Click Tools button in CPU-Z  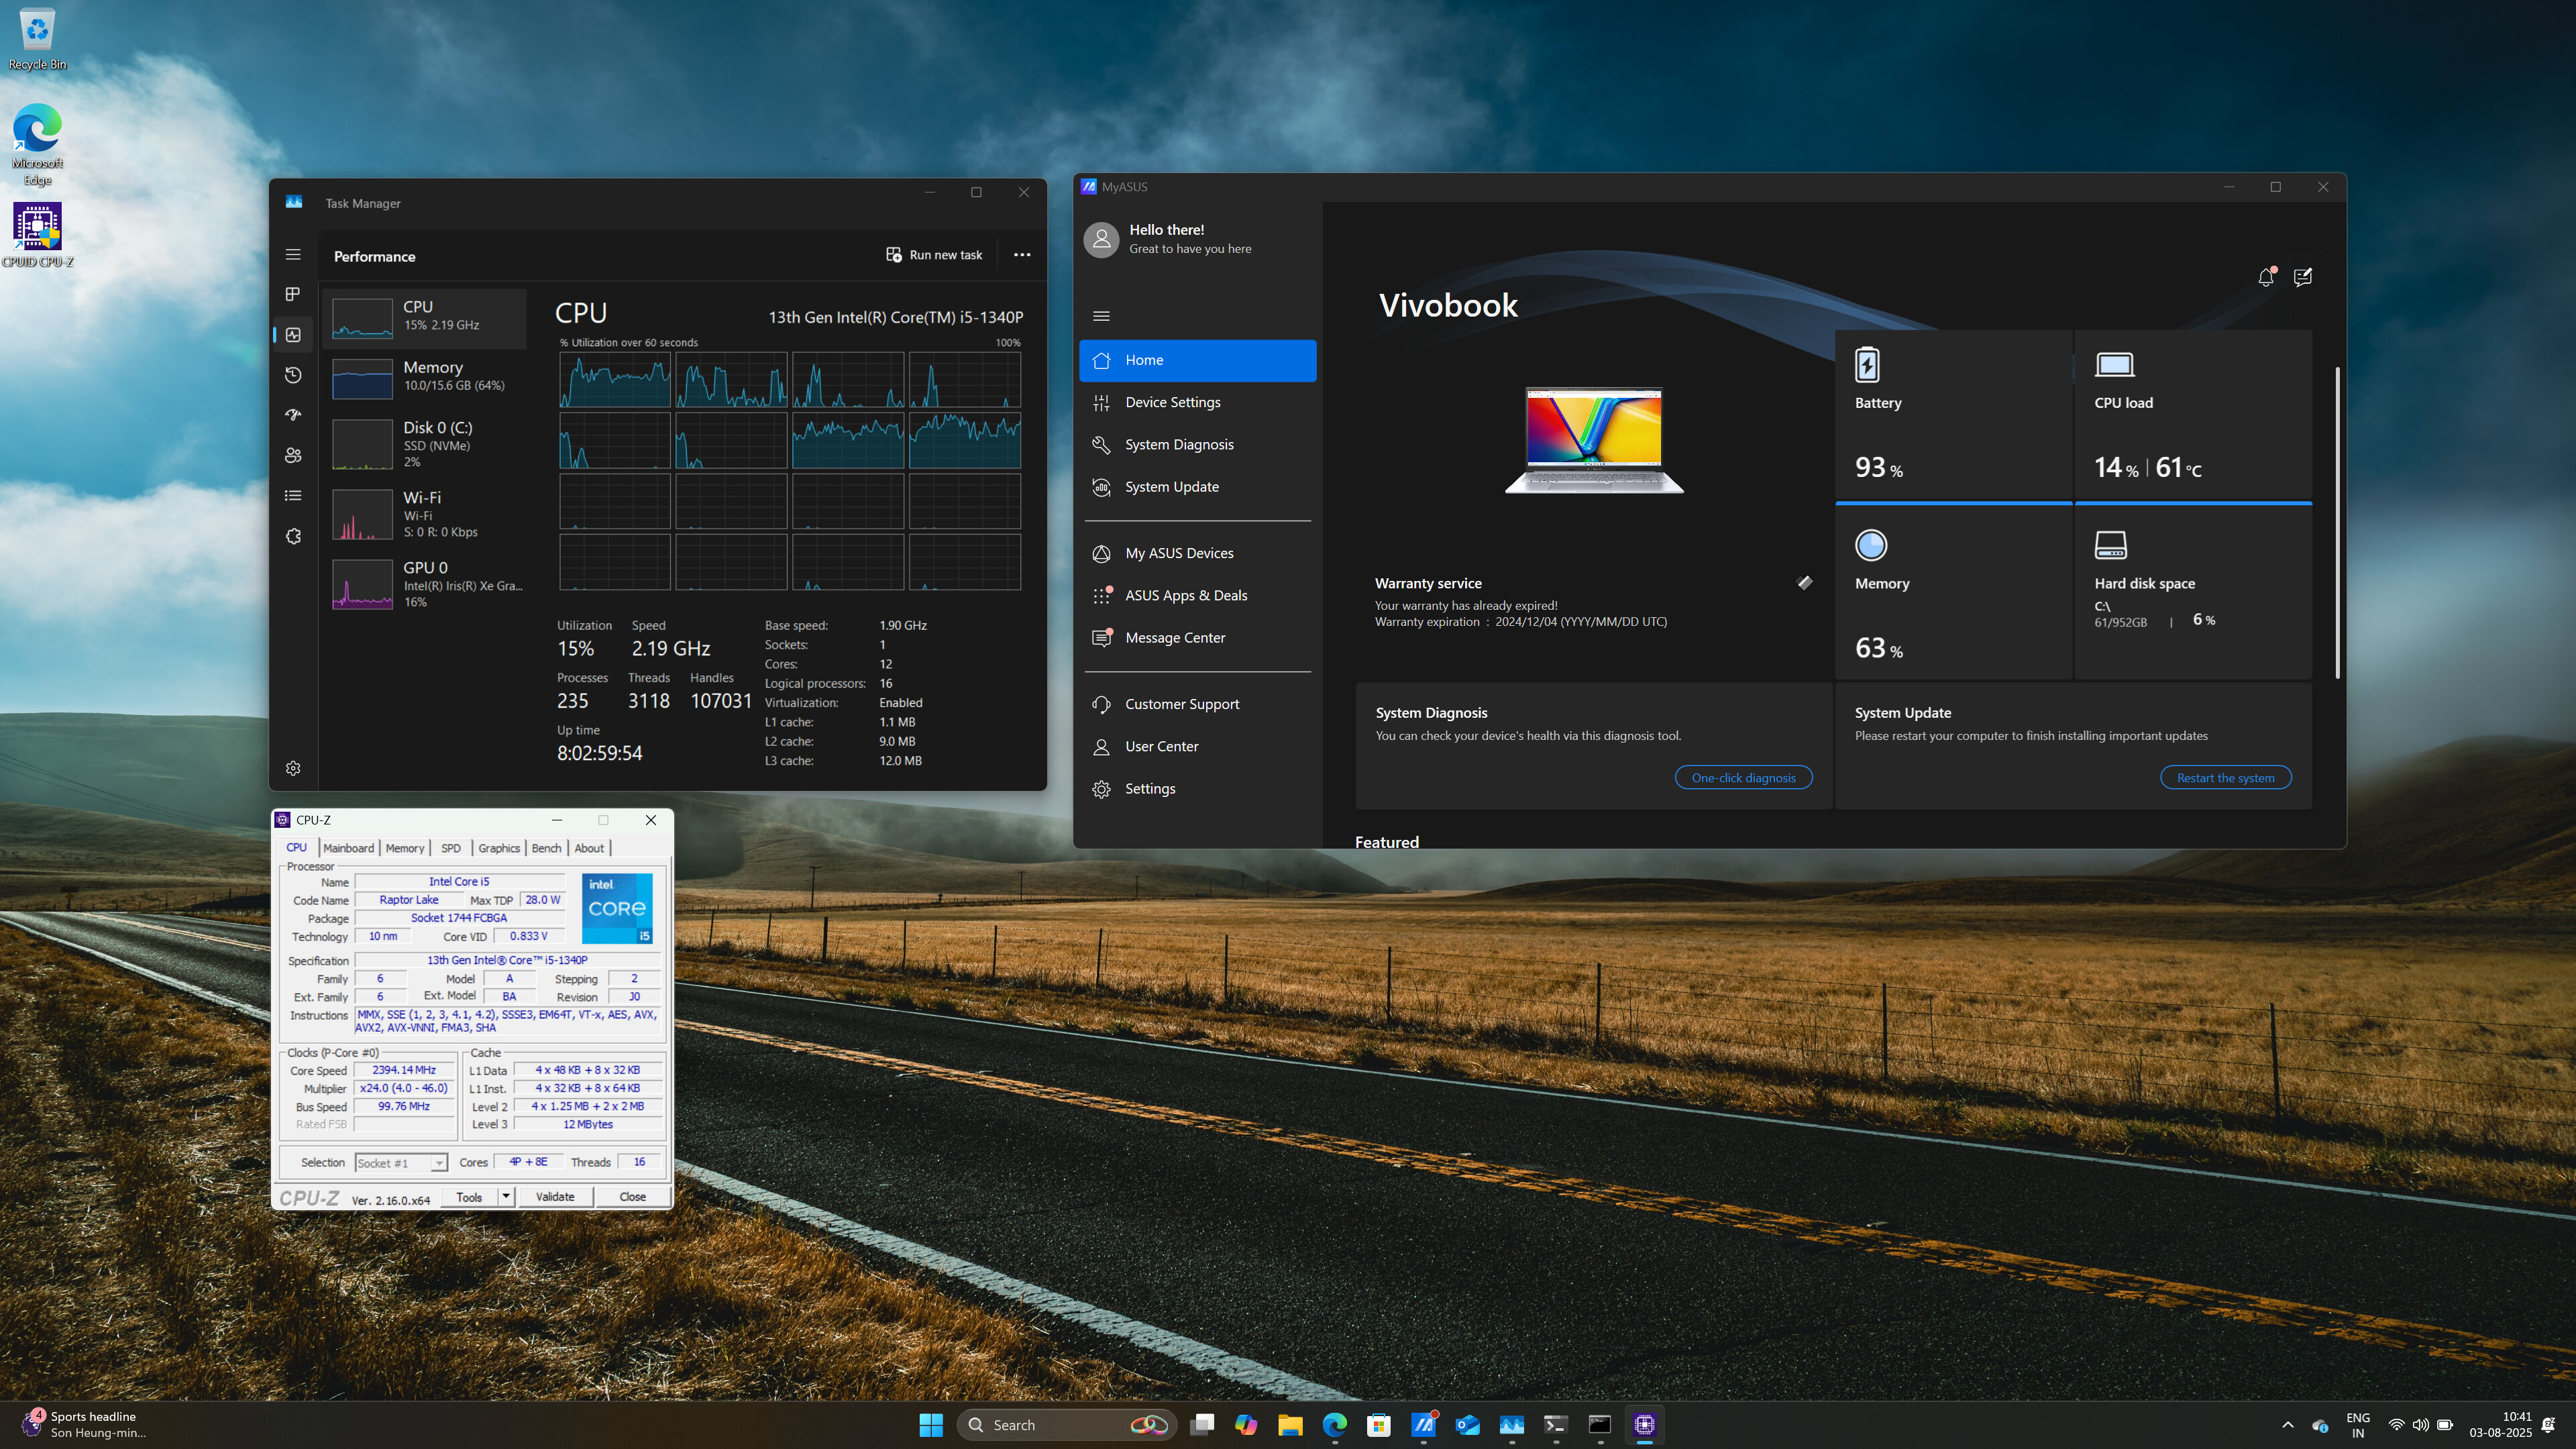(469, 1197)
